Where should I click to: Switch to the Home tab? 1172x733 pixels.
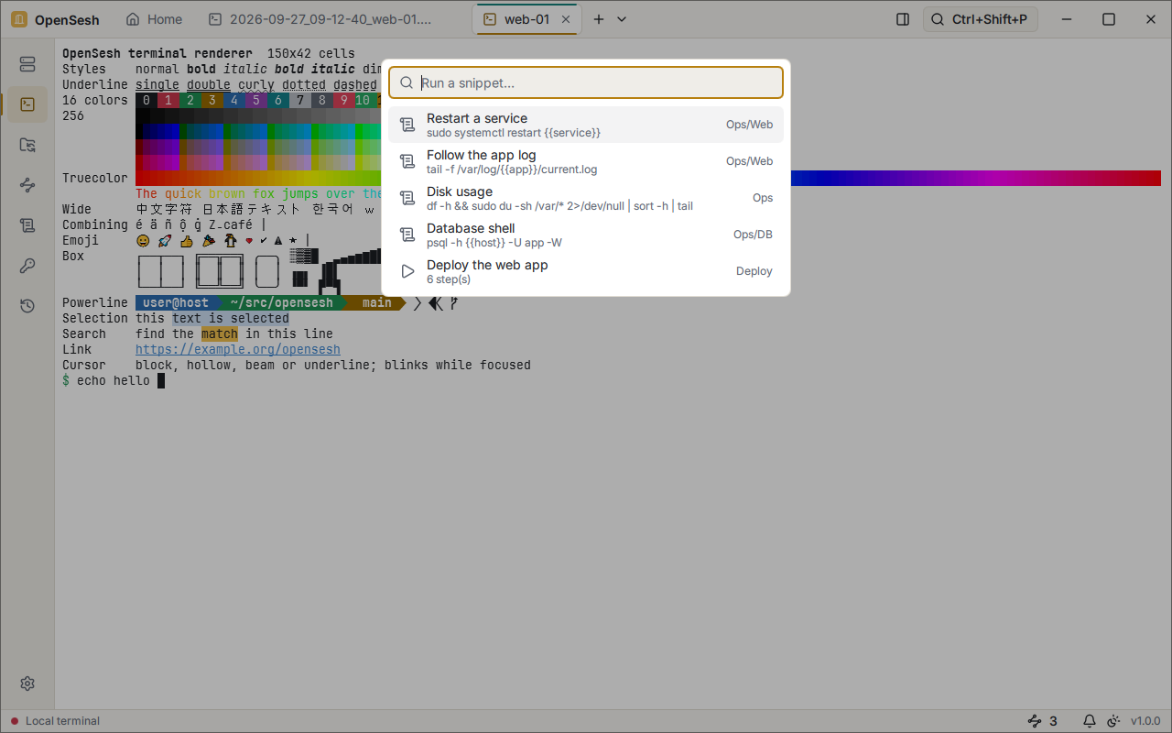154,19
